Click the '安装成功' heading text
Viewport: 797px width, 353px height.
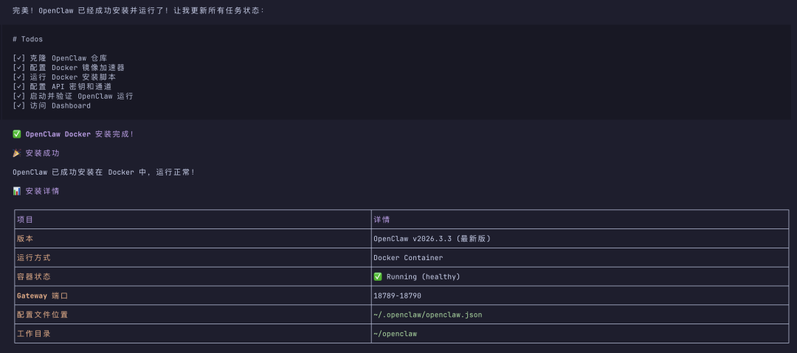[43, 153]
